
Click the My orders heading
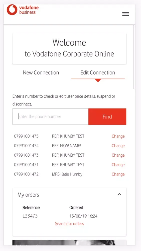tap(28, 195)
